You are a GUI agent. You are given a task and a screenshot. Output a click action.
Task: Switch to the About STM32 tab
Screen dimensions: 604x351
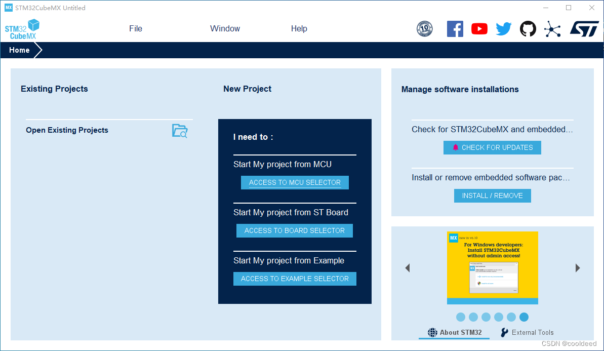(x=455, y=332)
